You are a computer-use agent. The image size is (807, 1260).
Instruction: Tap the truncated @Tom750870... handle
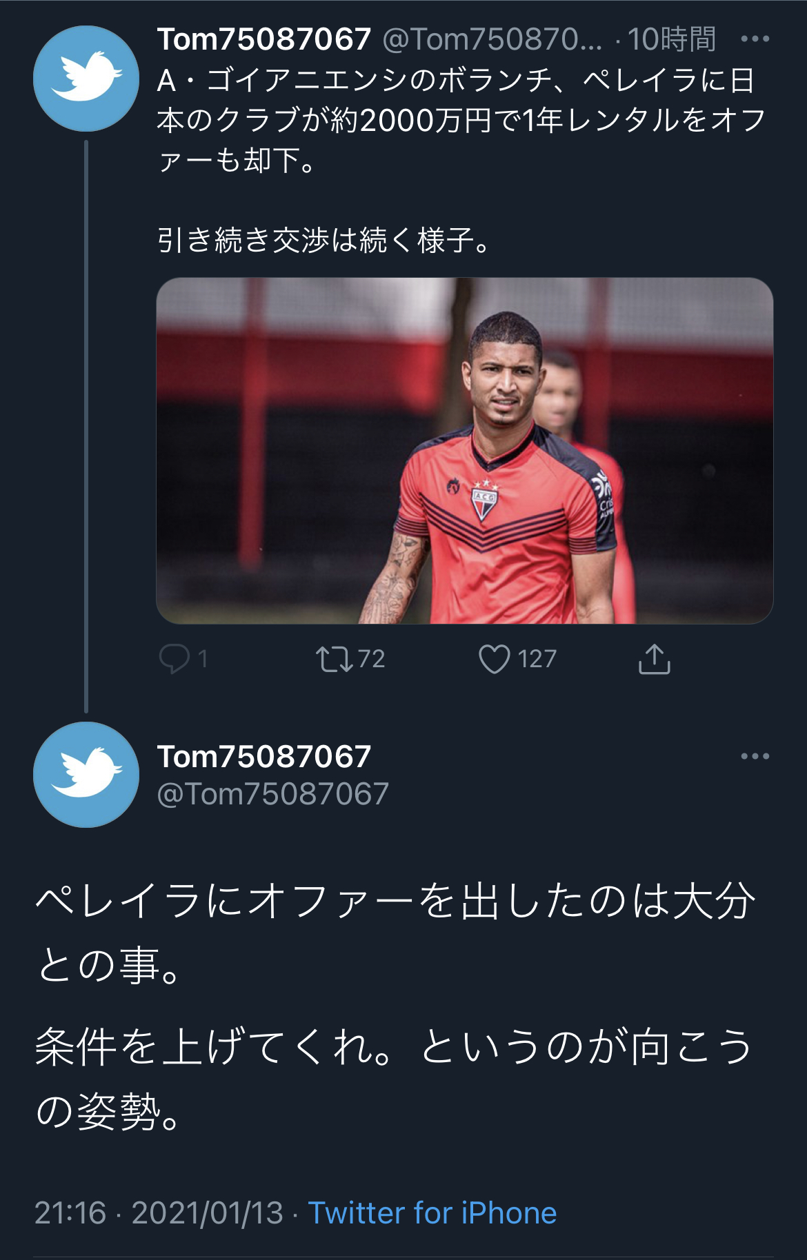(492, 39)
